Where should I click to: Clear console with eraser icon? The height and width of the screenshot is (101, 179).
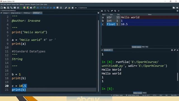coord(175,50)
